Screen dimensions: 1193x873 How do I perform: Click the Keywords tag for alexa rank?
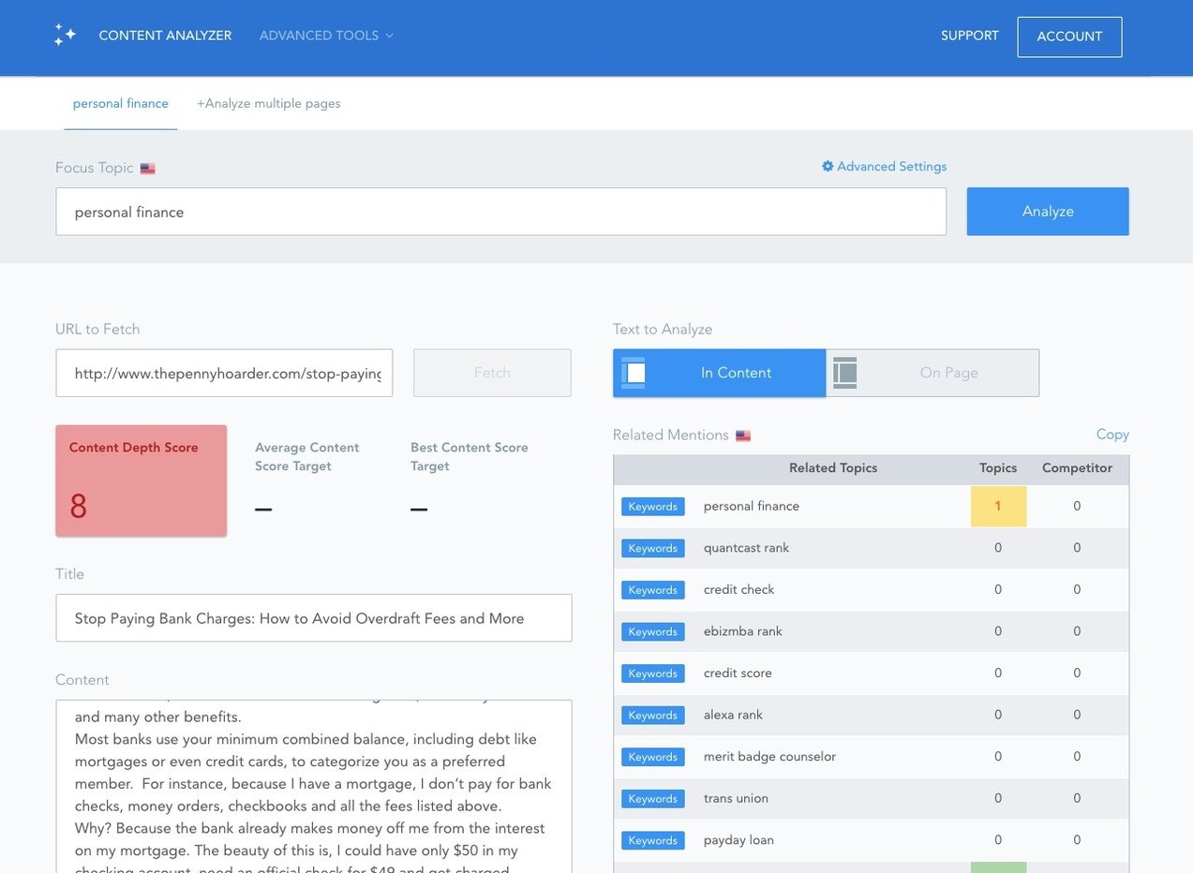tap(653, 716)
